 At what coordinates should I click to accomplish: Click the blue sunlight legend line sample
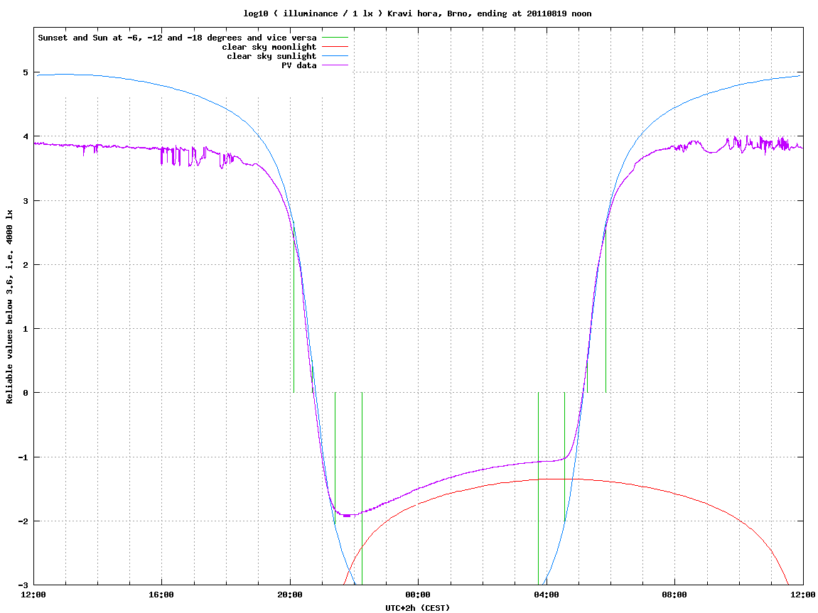[335, 56]
